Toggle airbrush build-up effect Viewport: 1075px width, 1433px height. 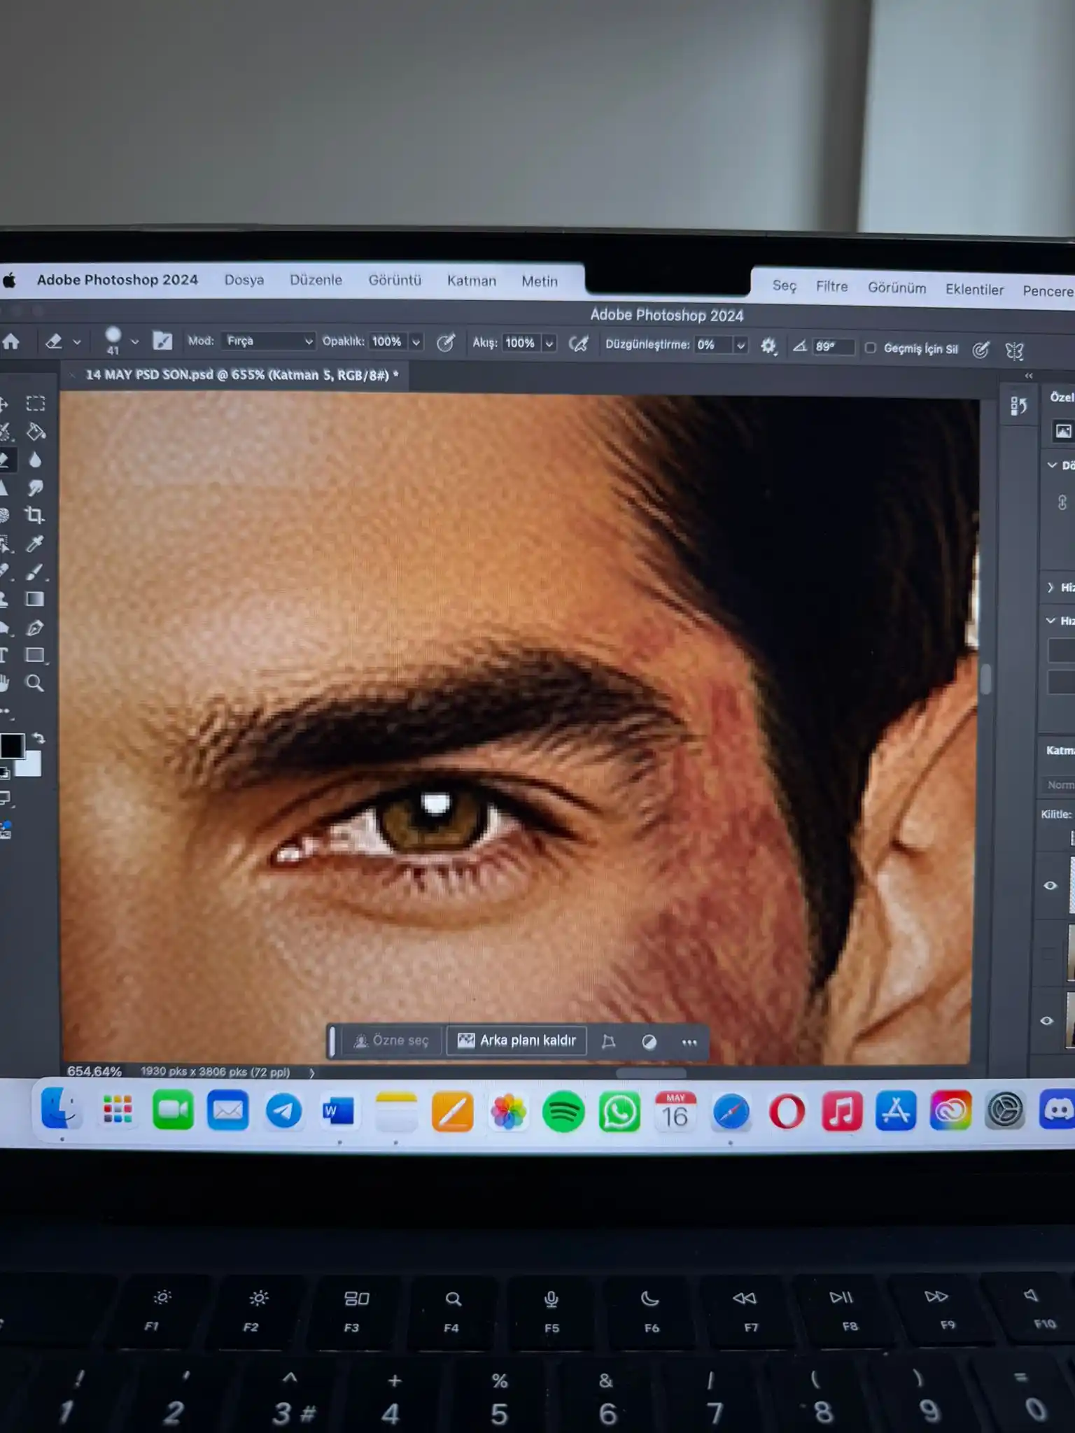click(579, 344)
